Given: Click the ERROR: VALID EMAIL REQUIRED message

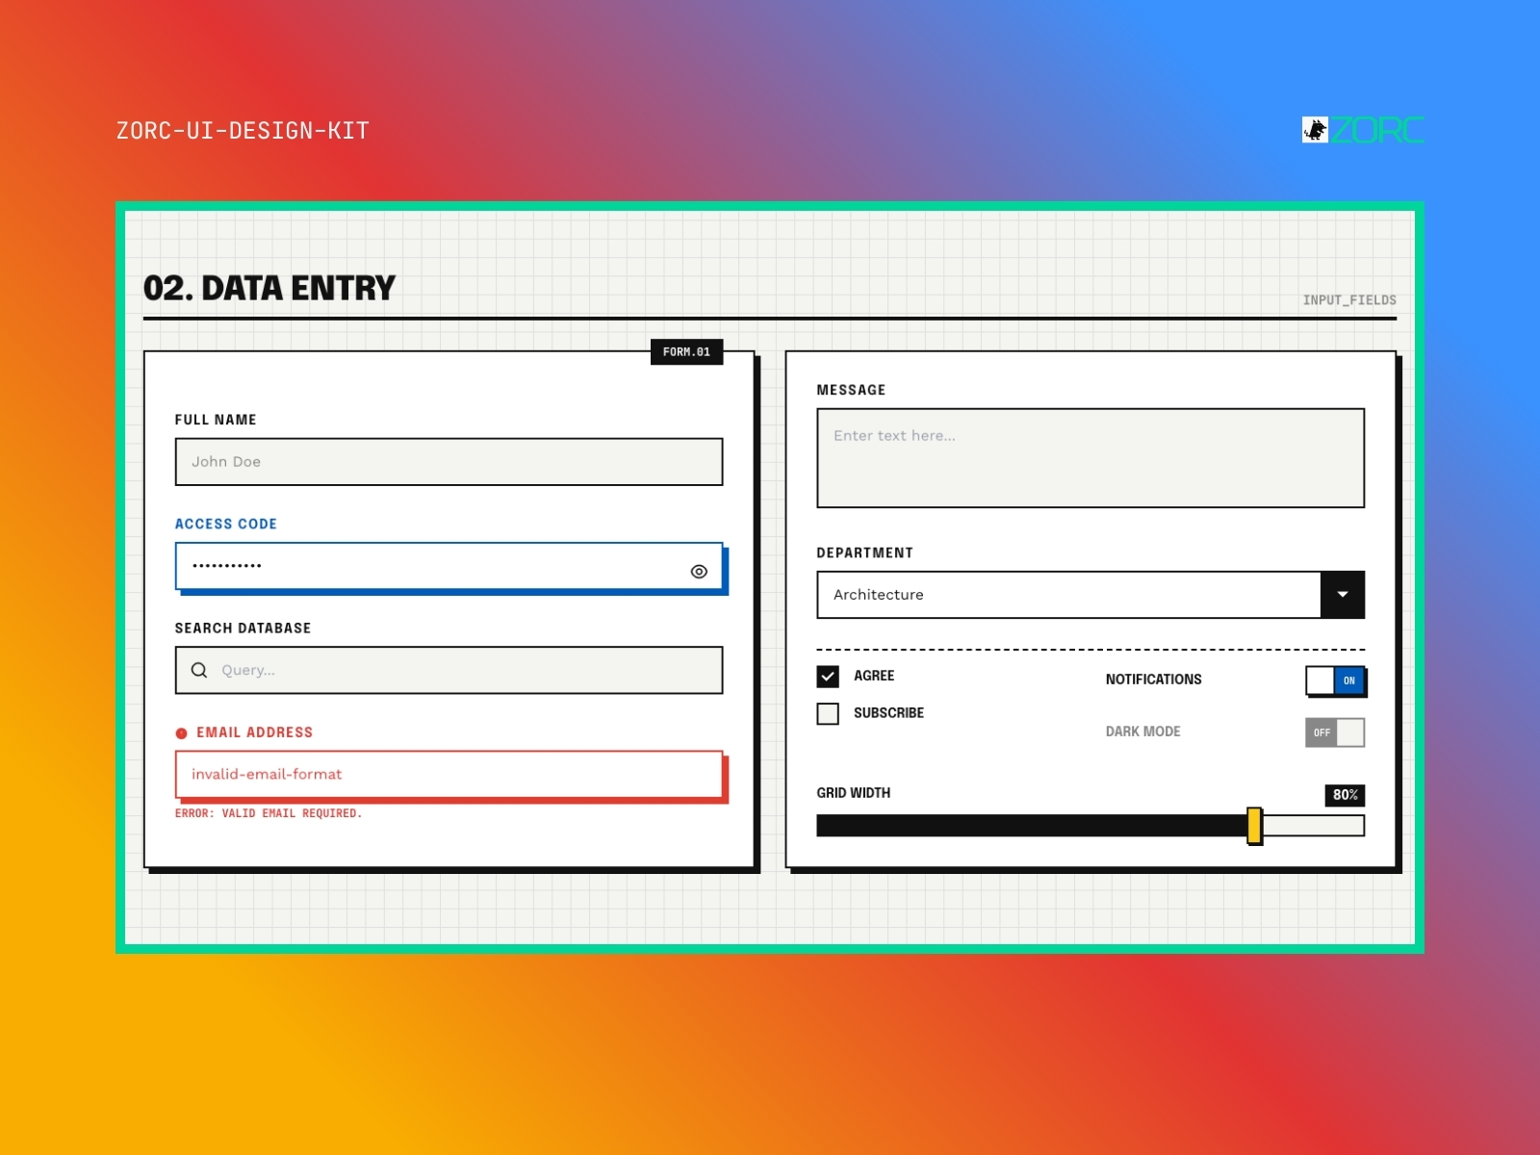Looking at the screenshot, I should click(x=269, y=813).
